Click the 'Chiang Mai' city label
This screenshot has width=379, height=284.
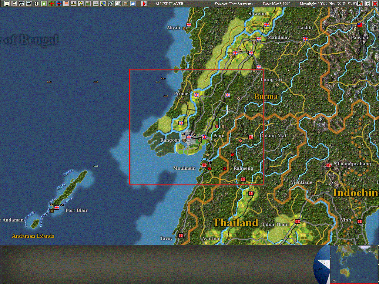click(x=273, y=136)
